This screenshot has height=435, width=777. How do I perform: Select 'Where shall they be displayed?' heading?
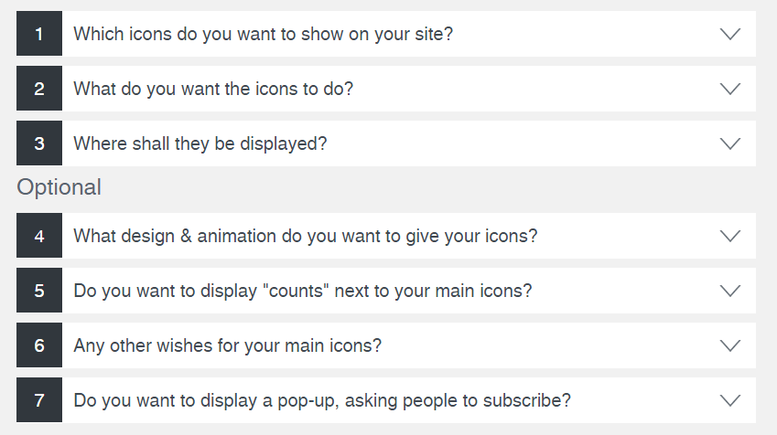200,143
